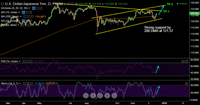The image size is (200, 105).
Task: Click the low value L 123.066
Action: [108, 4]
